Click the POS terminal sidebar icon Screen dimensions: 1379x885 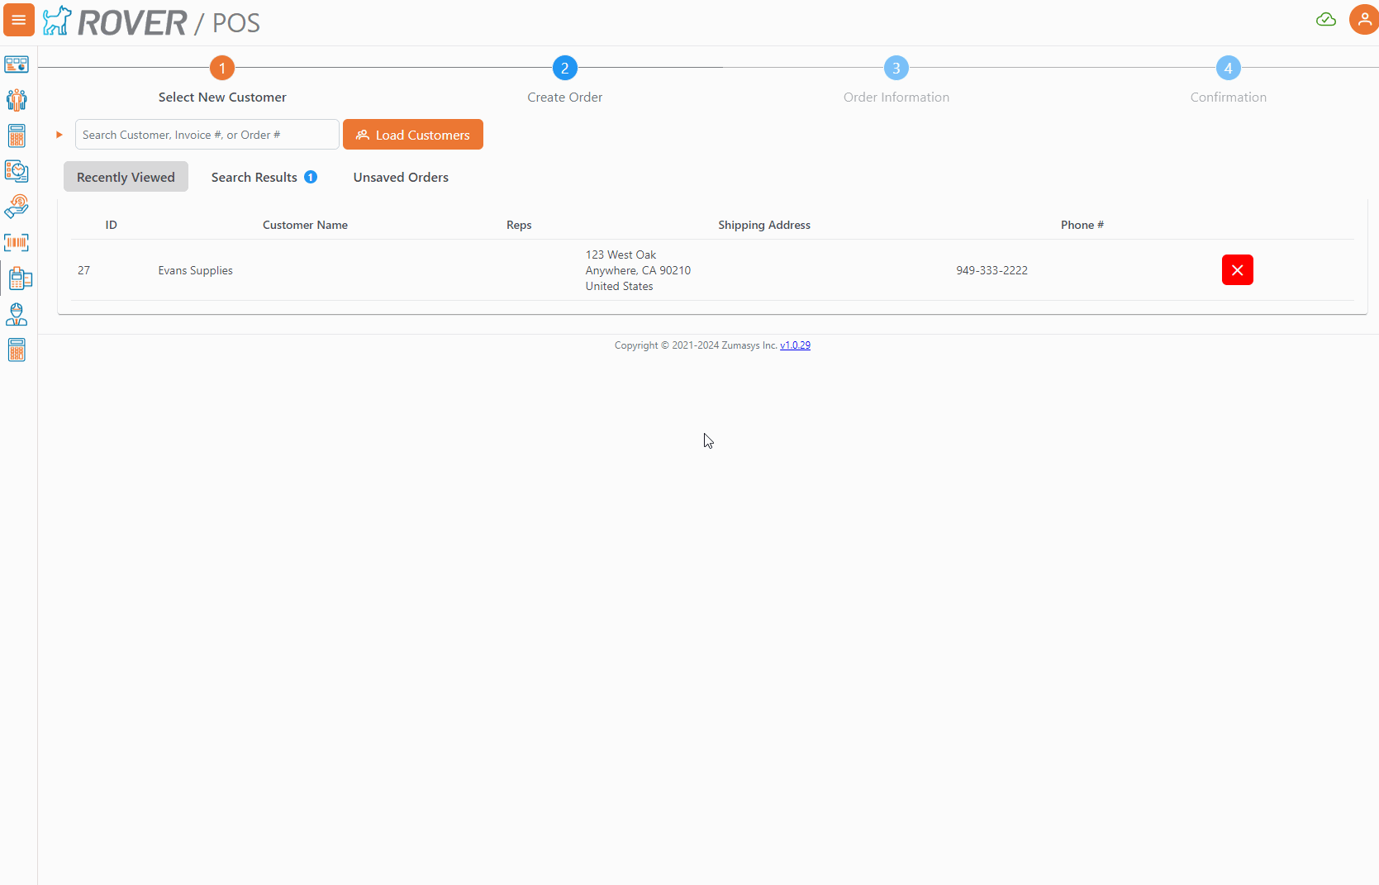(x=20, y=278)
